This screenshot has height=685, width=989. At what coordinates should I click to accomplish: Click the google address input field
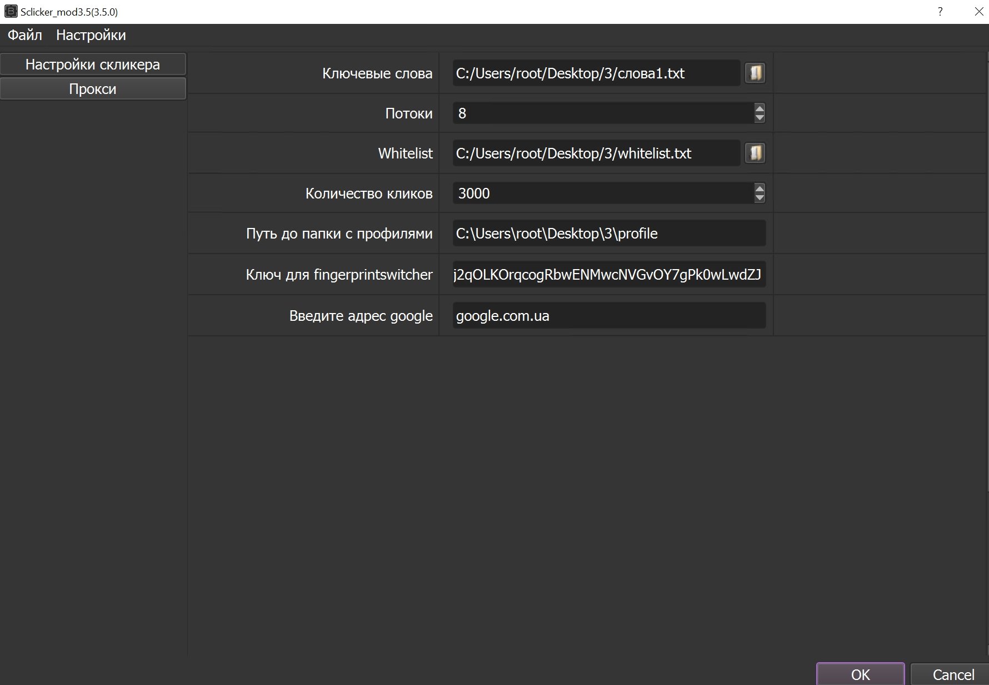click(609, 316)
